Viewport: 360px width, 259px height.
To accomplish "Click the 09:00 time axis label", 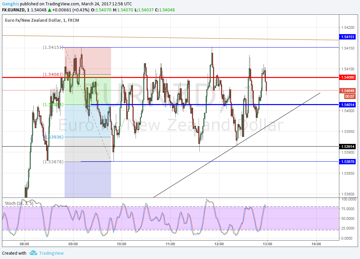I will (73, 244).
